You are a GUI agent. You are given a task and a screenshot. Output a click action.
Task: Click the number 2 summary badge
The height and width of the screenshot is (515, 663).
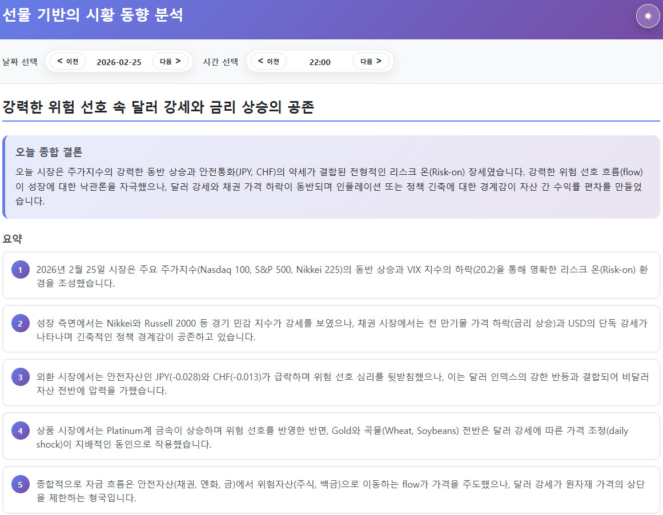point(21,324)
